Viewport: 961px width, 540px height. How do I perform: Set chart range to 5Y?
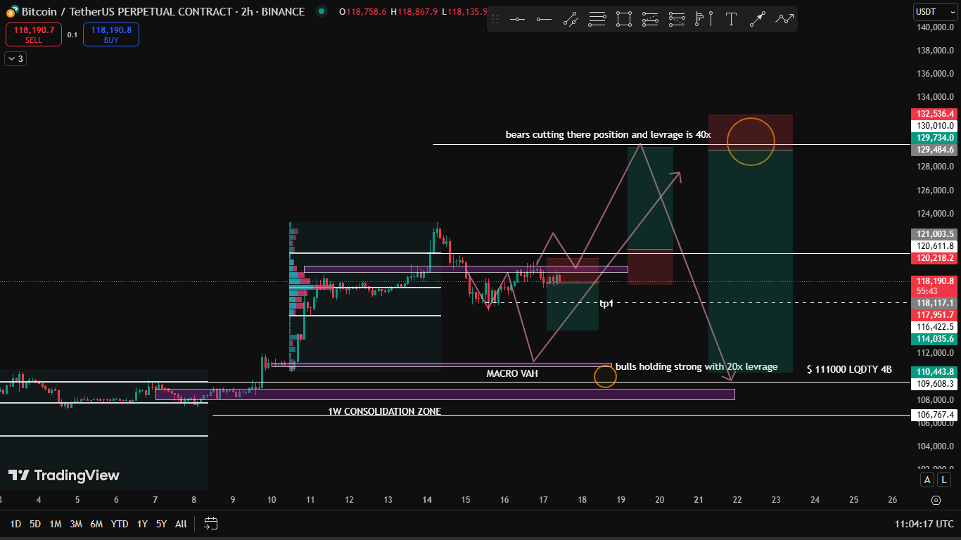(161, 524)
